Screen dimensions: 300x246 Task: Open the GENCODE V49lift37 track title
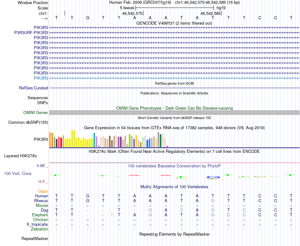[x=174, y=23]
